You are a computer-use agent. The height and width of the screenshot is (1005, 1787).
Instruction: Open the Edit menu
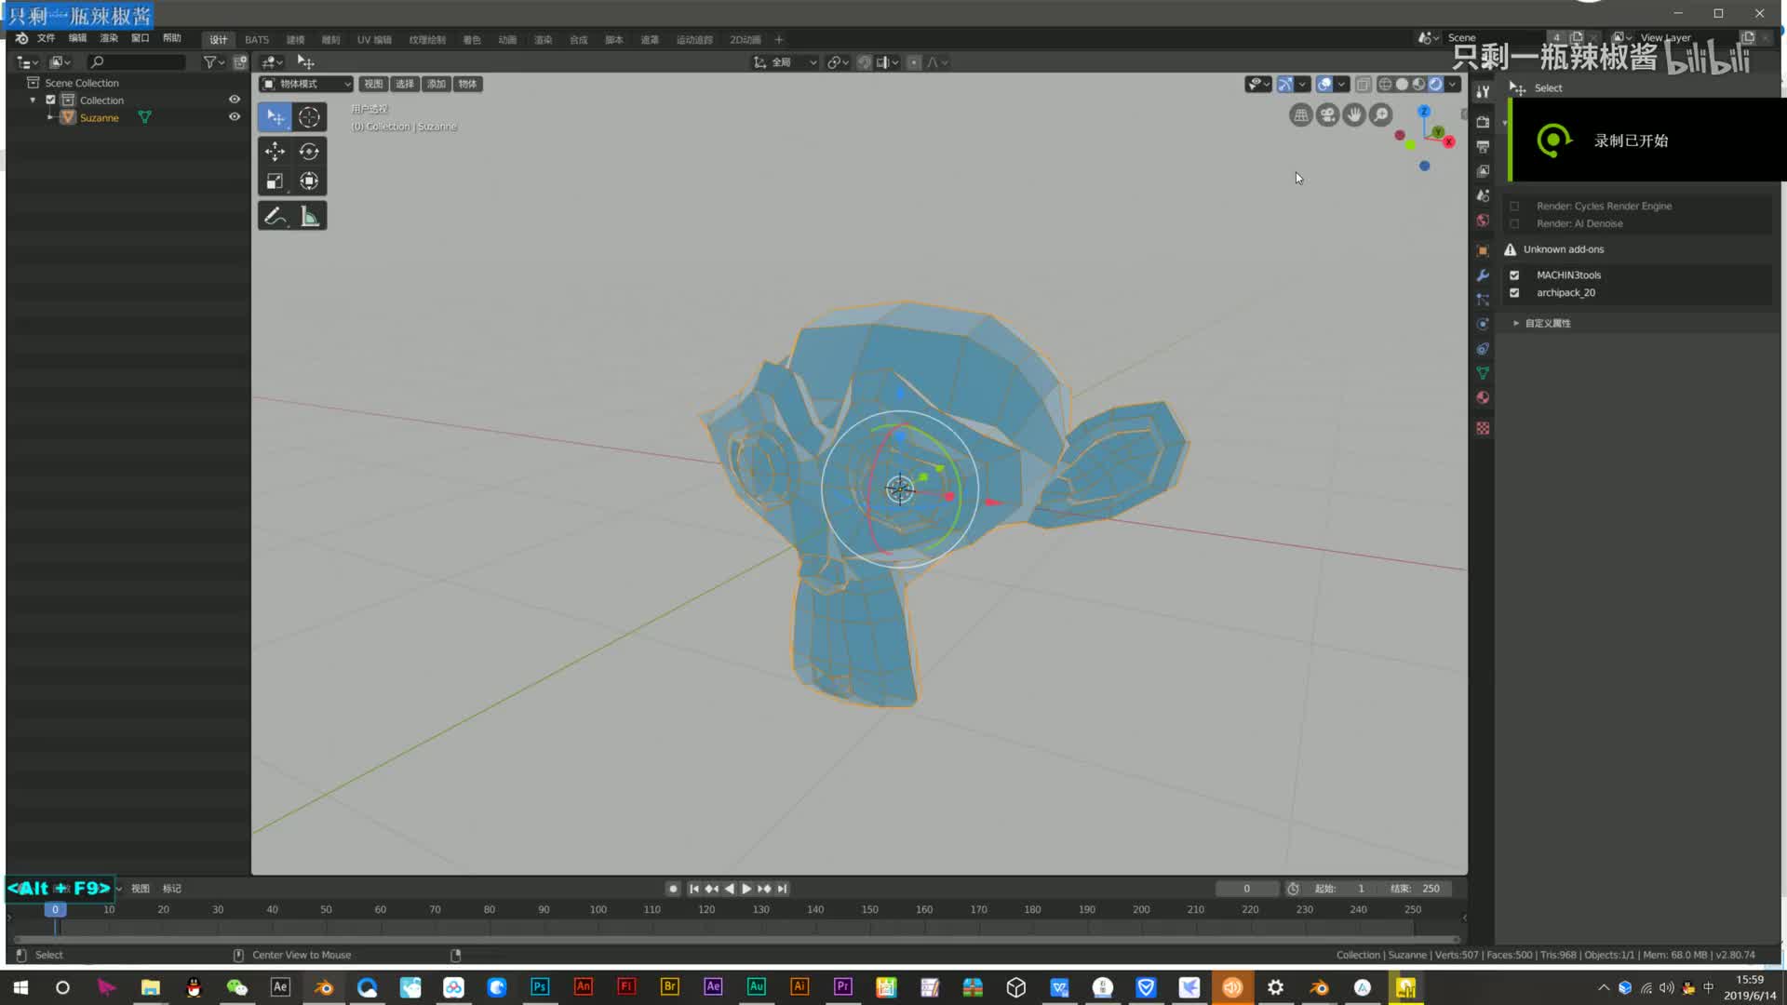(78, 38)
